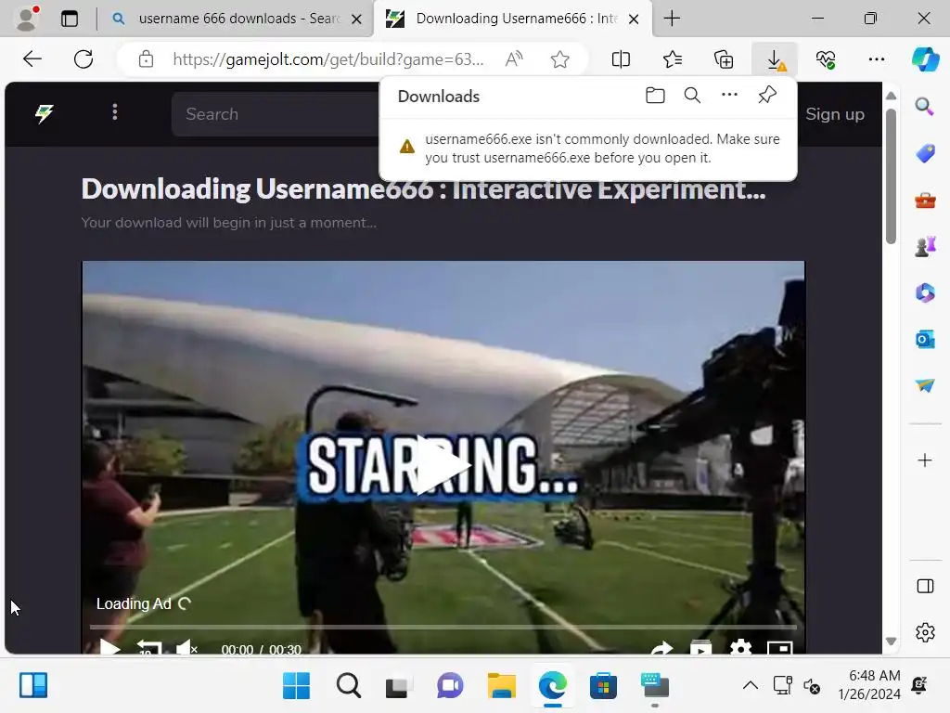Image resolution: width=950 pixels, height=713 pixels.
Task: View site information lock icon
Action: coord(146,59)
